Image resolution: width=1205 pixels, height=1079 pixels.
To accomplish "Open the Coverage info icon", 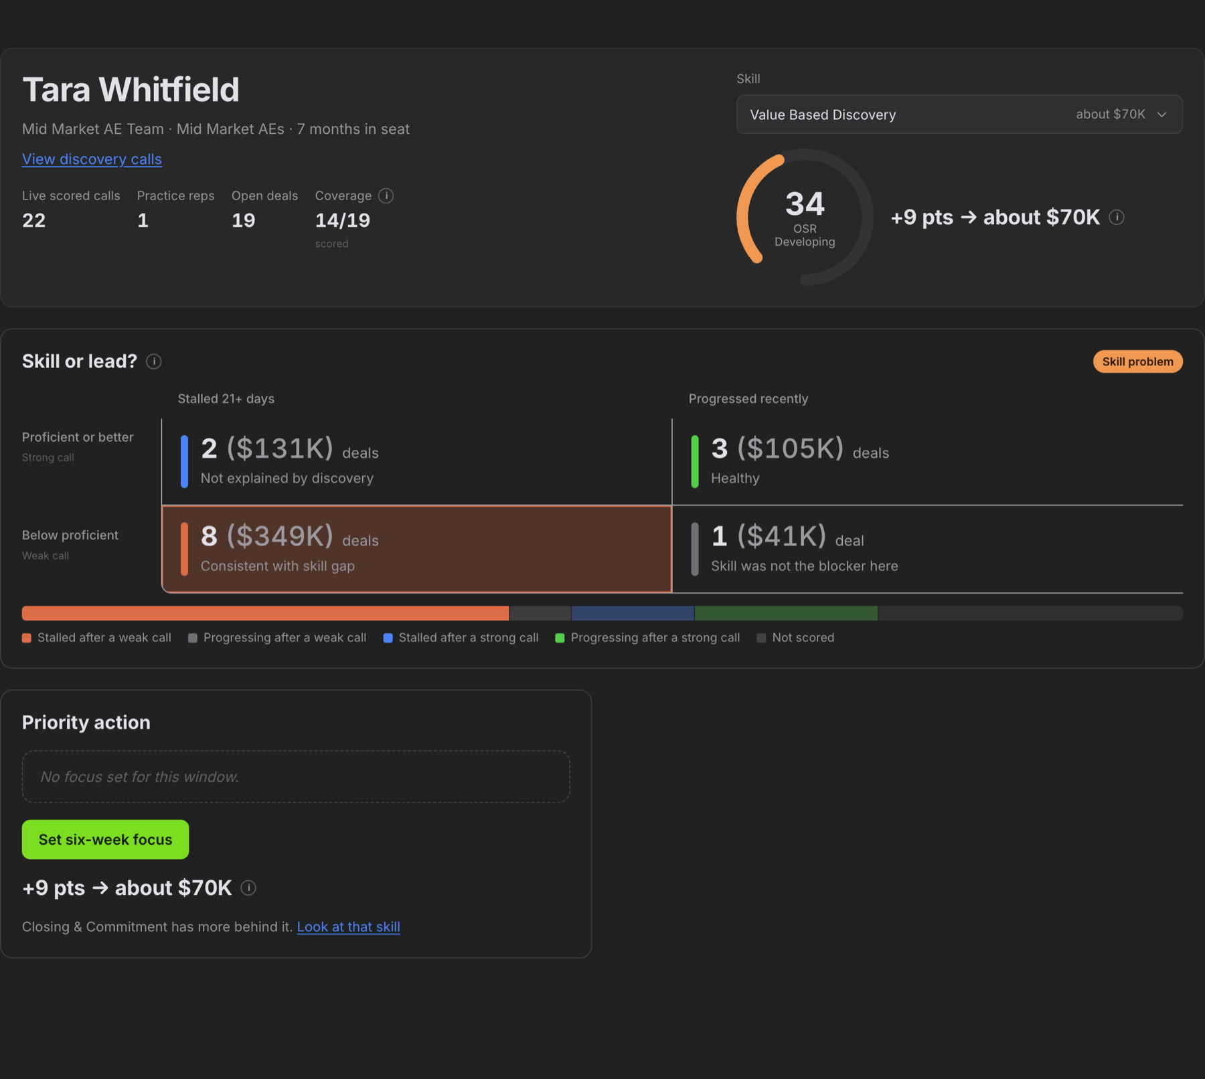I will (x=386, y=195).
